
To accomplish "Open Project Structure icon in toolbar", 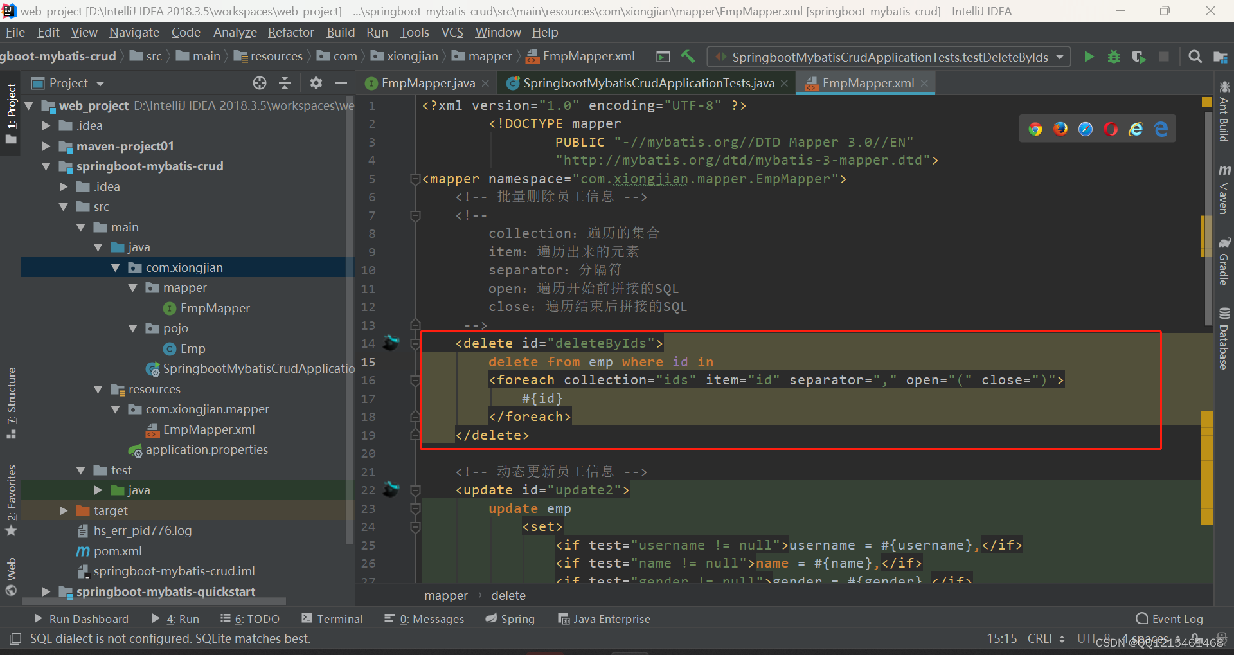I will [x=1220, y=57].
